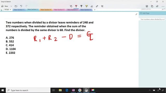This screenshot has height=93, width=166.
Task: Launch Microsoft Edge from the taskbar
Action: click(x=67, y=90)
